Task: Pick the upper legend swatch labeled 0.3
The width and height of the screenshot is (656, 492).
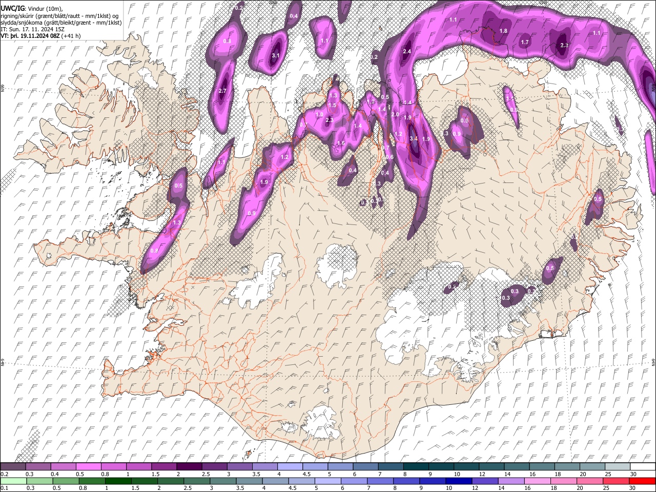Action: pos(38,466)
